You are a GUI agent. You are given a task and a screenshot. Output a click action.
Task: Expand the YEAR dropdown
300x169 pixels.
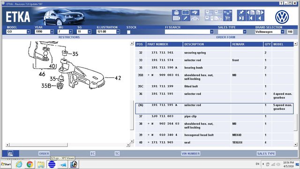tap(52, 32)
